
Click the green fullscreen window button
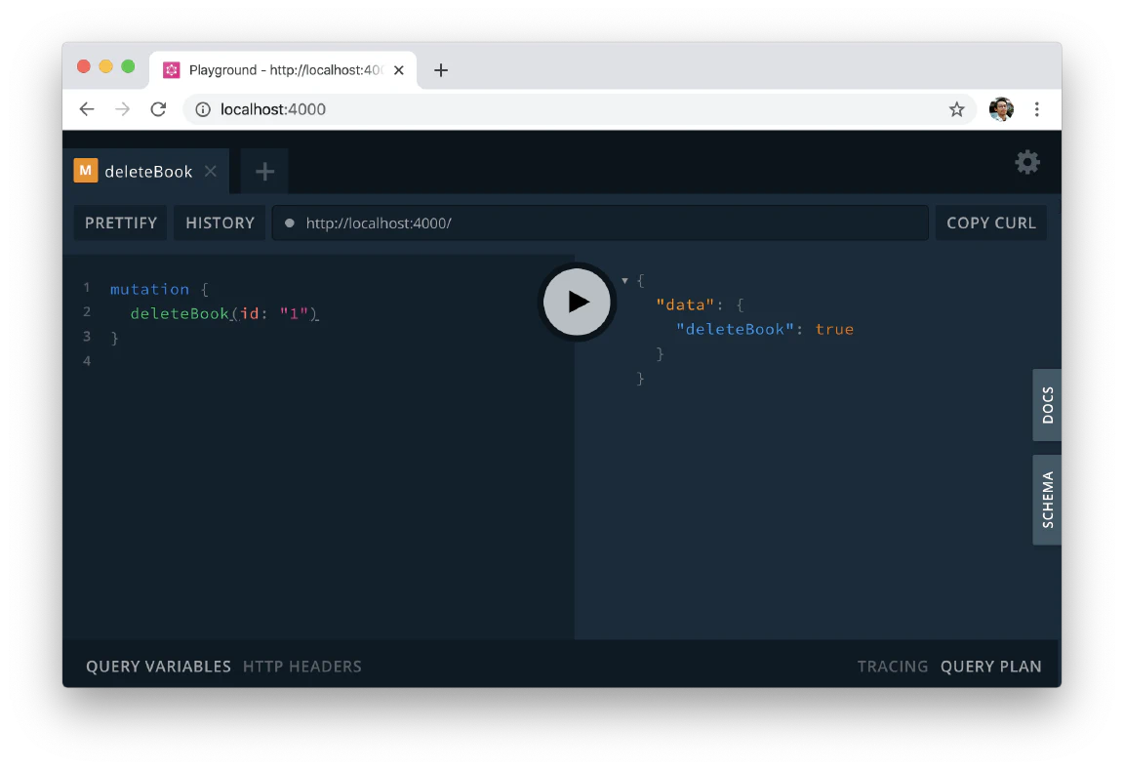129,66
